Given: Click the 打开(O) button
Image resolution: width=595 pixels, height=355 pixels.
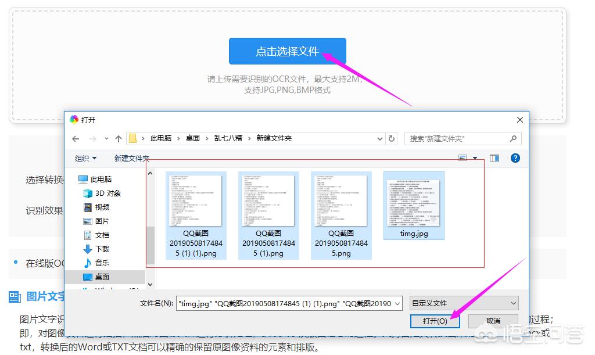Looking at the screenshot, I should tap(435, 321).
